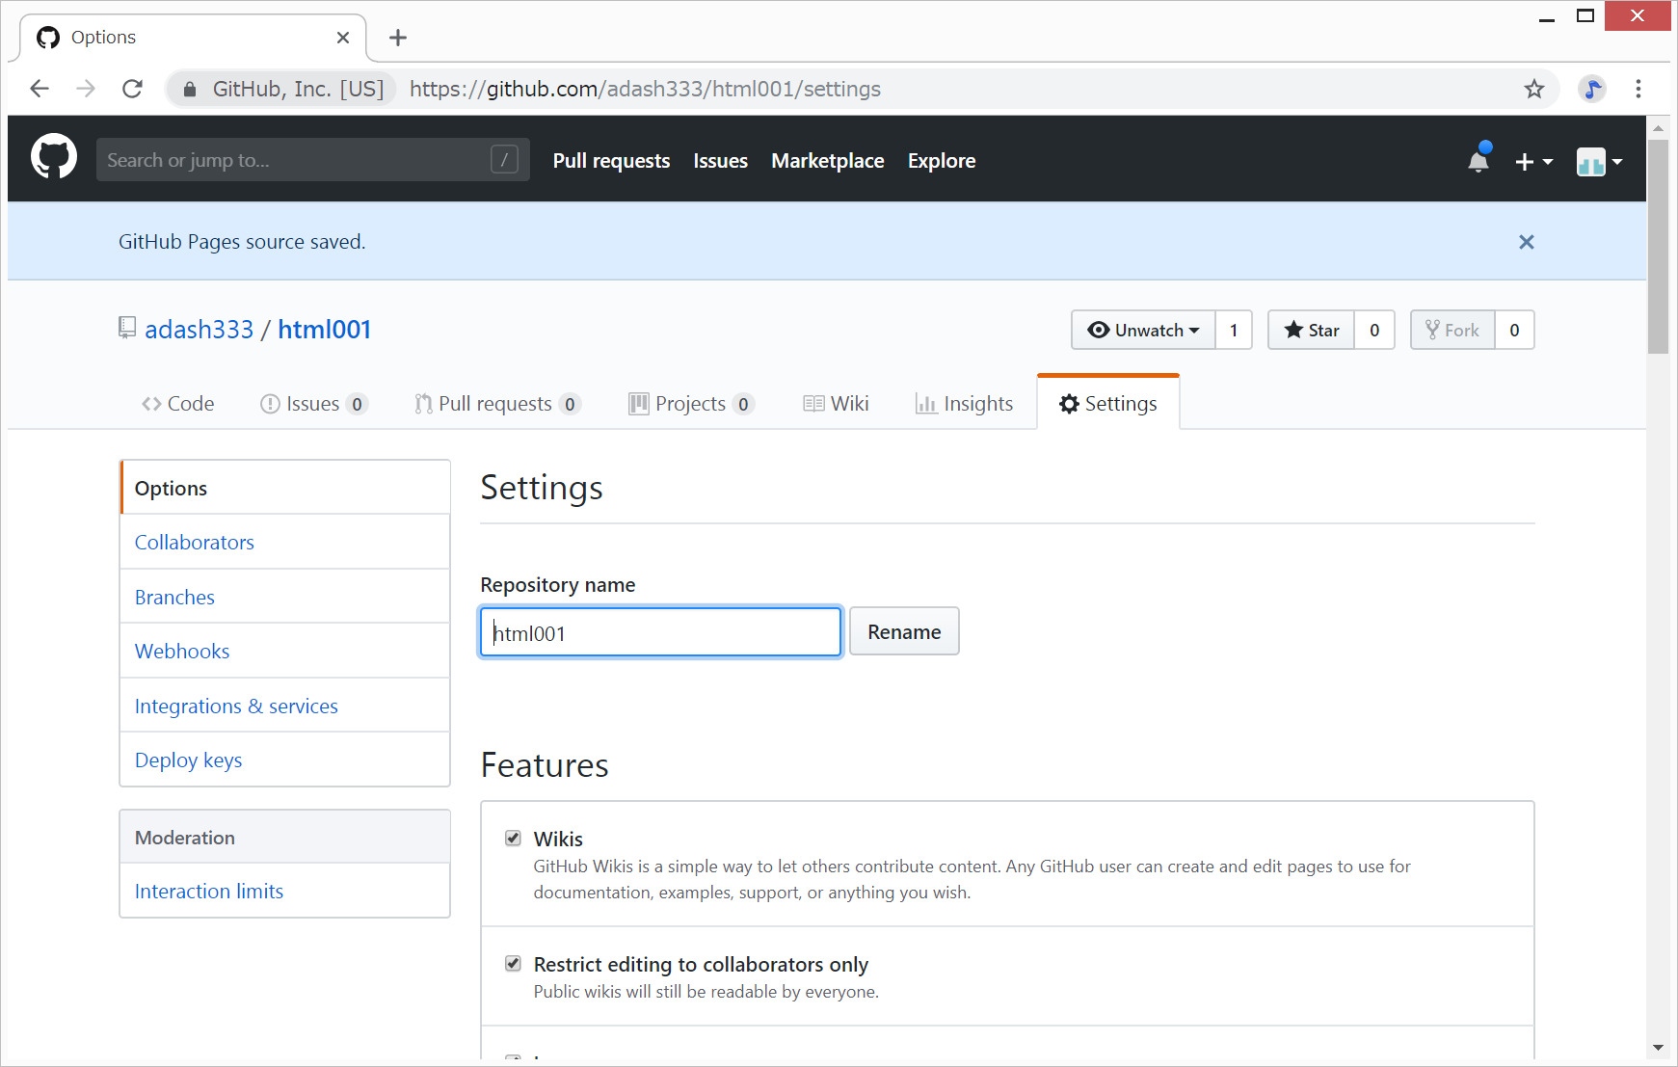Focus the Search or jump to field
The width and height of the screenshot is (1678, 1067).
[312, 159]
